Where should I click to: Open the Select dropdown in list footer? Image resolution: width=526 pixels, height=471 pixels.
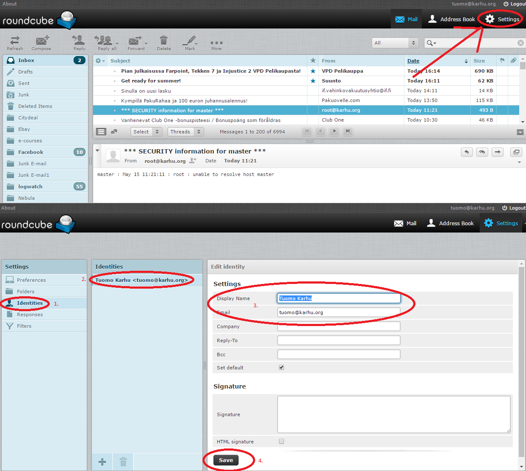(x=146, y=132)
